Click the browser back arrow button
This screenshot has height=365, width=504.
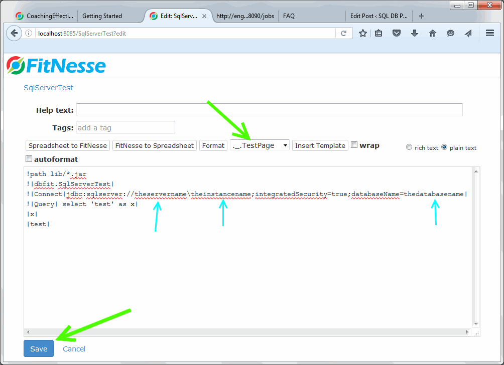(14, 34)
